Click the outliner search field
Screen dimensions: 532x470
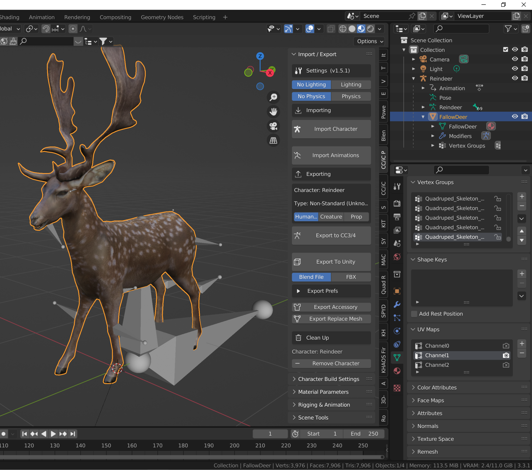coord(461,29)
